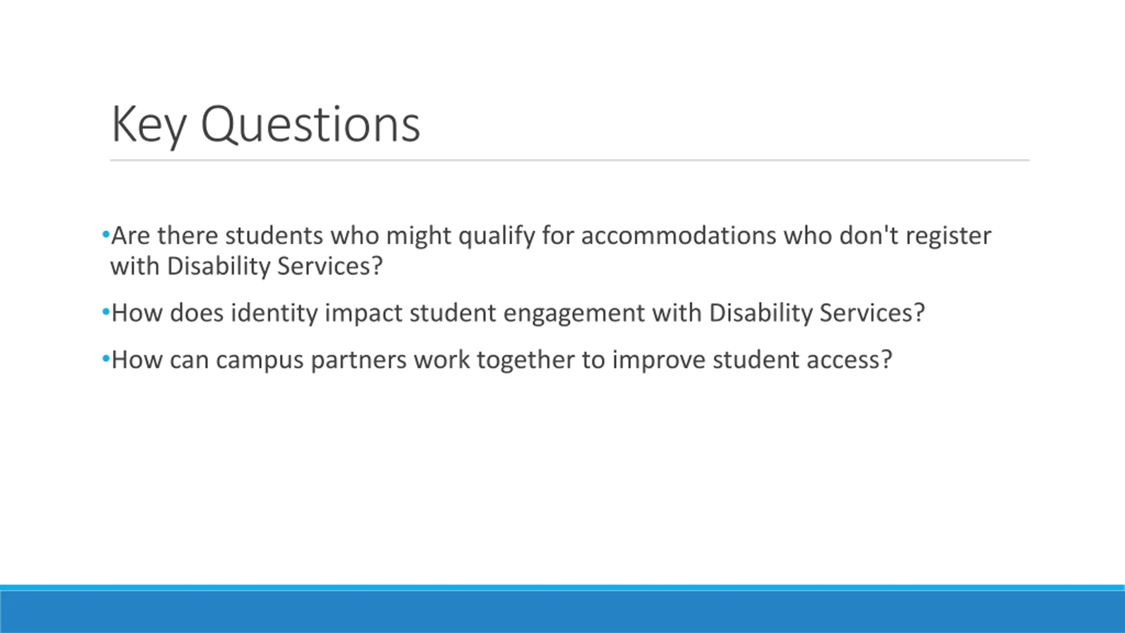Click the light blue stripe above the footer

click(562, 588)
